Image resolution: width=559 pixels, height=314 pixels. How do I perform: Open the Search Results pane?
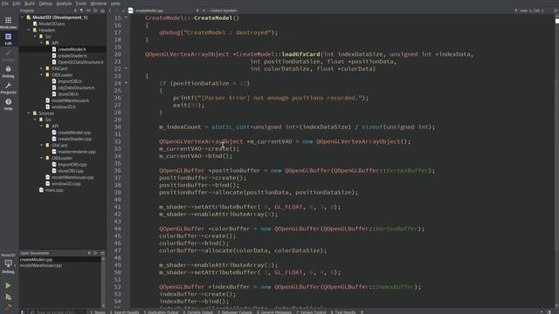124,312
